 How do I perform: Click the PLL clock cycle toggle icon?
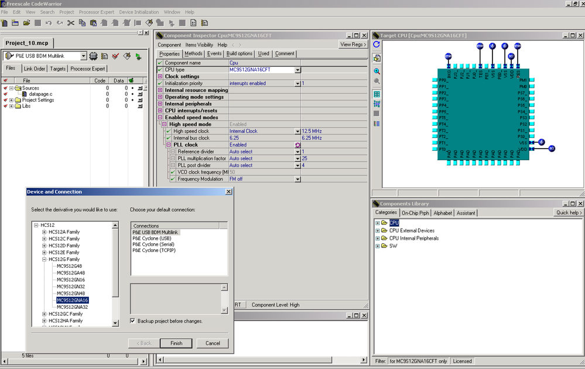pyautogui.click(x=297, y=145)
